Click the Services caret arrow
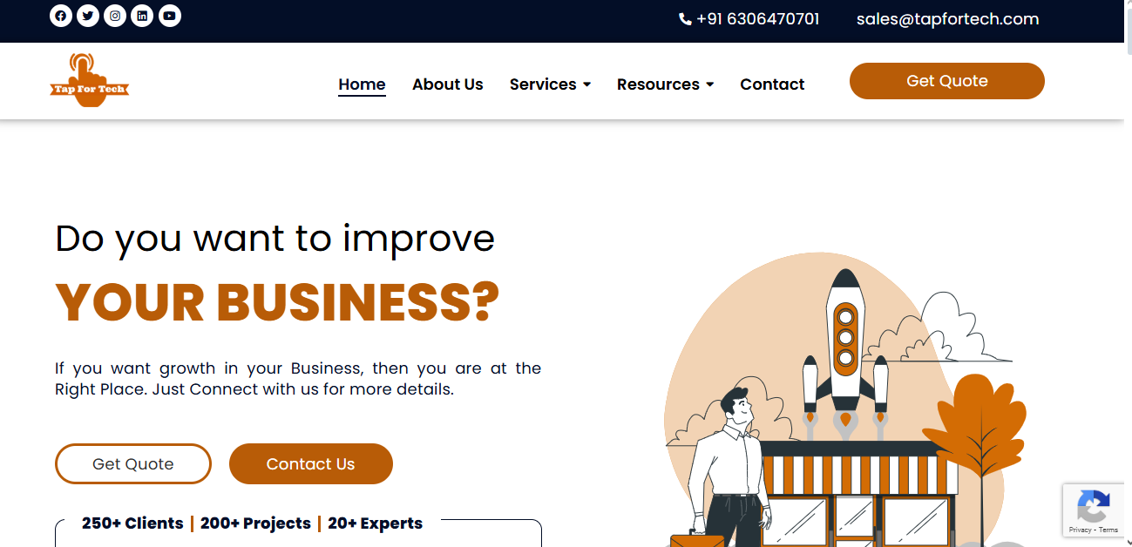The image size is (1132, 547). tap(586, 84)
